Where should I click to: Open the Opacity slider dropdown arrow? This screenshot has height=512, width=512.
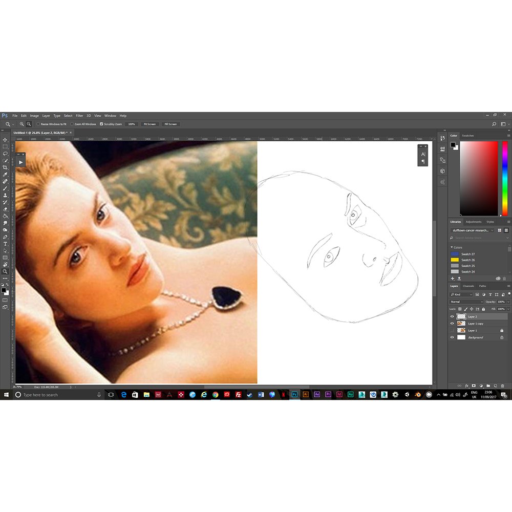(508, 302)
